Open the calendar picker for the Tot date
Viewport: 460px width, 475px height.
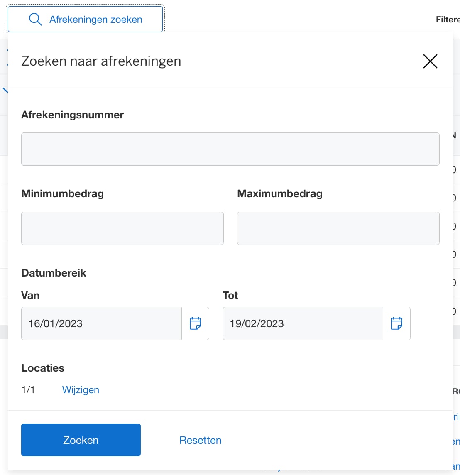click(x=397, y=323)
